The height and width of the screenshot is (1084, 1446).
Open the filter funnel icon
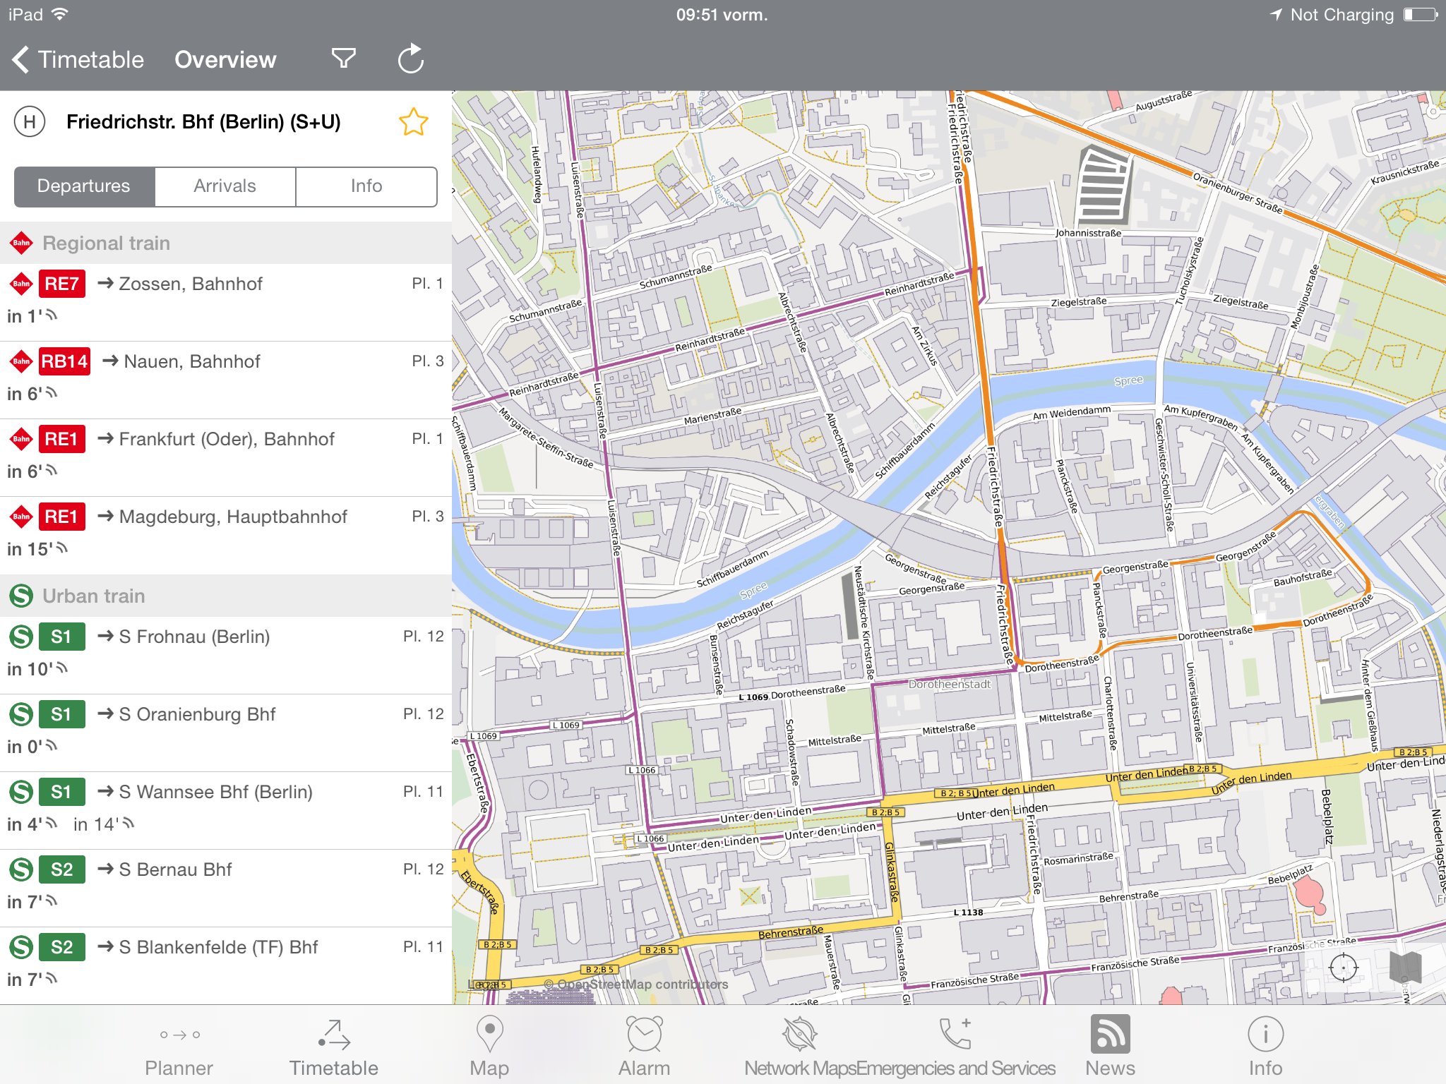(344, 59)
